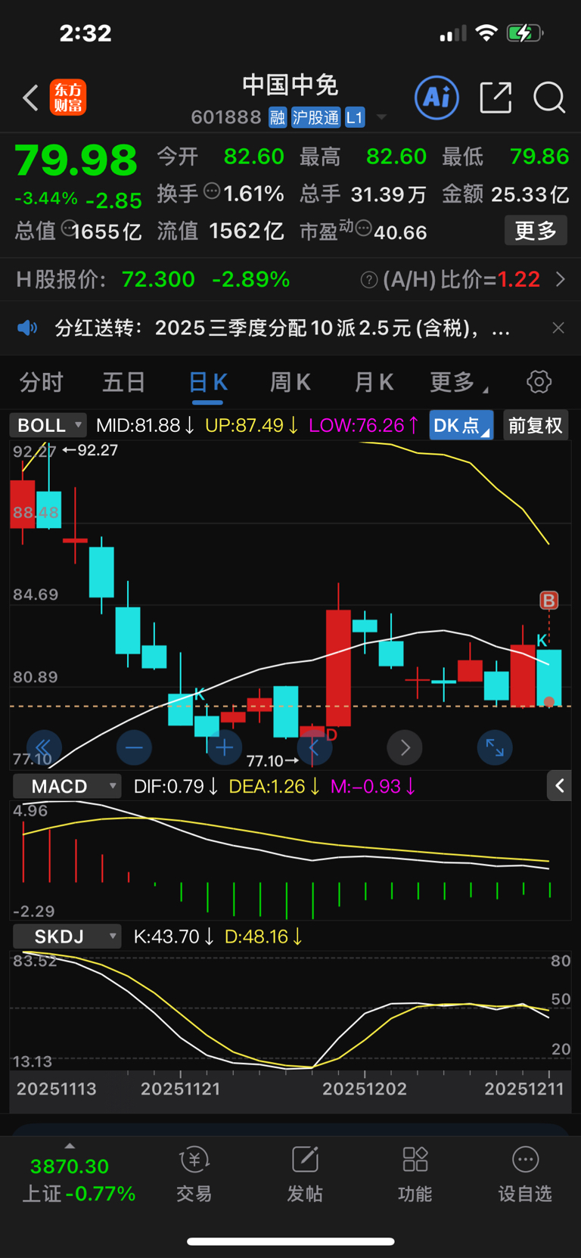Open H股报价 row chevron
The image size is (581, 1258).
(561, 279)
